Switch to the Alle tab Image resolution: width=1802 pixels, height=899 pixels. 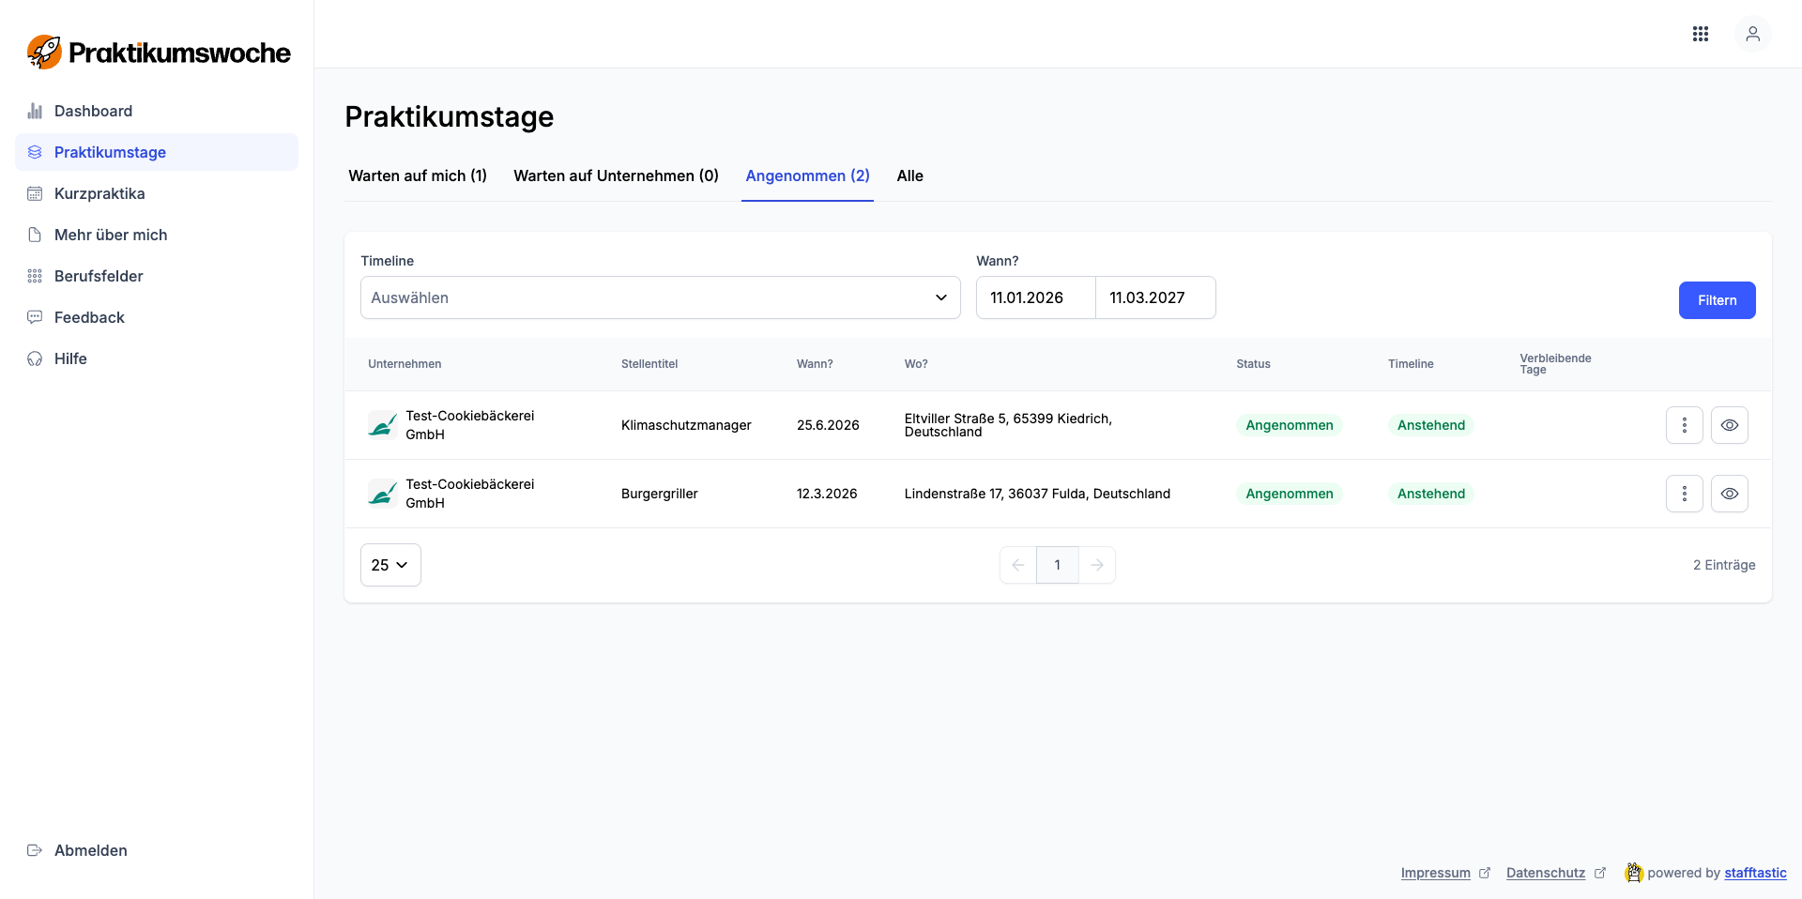(909, 175)
